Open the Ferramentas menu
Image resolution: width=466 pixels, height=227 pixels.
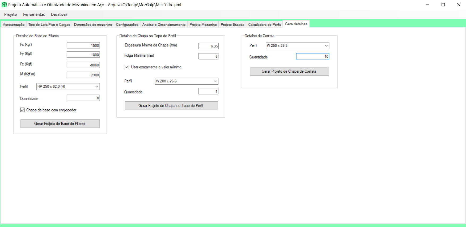pos(34,14)
